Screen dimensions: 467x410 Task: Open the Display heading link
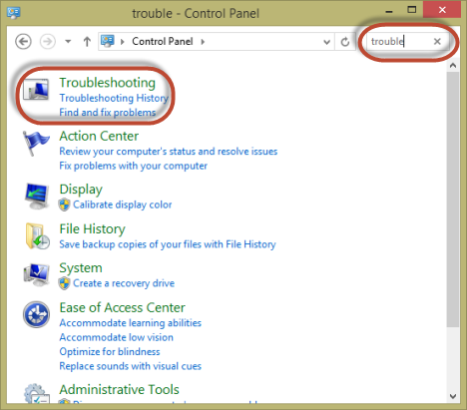(81, 190)
